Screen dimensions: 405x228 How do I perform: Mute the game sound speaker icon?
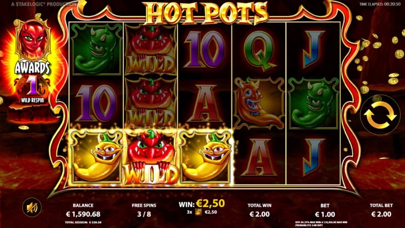coord(32,207)
